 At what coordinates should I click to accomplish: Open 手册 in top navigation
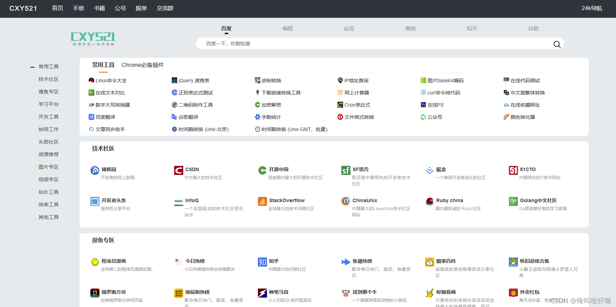click(79, 8)
